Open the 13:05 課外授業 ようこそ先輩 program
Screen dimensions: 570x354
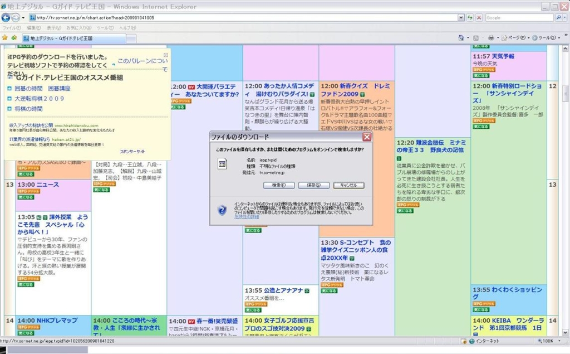point(53,224)
